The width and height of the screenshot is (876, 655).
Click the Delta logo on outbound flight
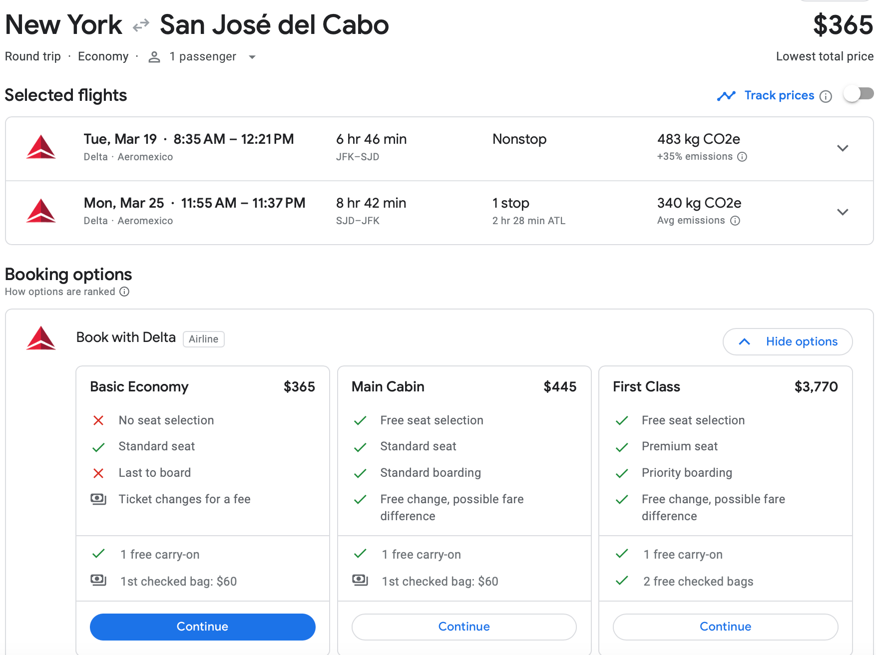click(41, 147)
